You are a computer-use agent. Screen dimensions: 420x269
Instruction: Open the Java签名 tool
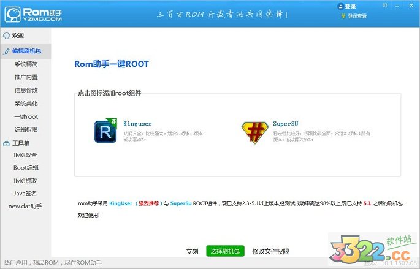click(x=25, y=194)
